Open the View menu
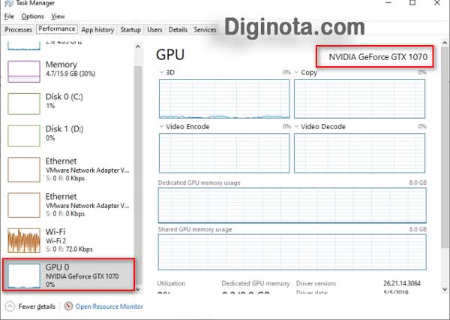Image resolution: width=450 pixels, height=320 pixels. [x=58, y=17]
